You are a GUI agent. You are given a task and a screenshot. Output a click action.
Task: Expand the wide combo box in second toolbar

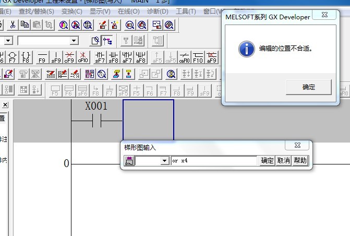pyautogui.click(x=74, y=40)
